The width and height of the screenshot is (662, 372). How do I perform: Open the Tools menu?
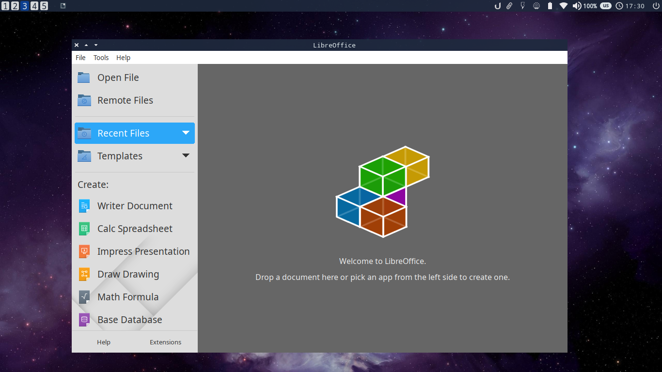tap(101, 58)
